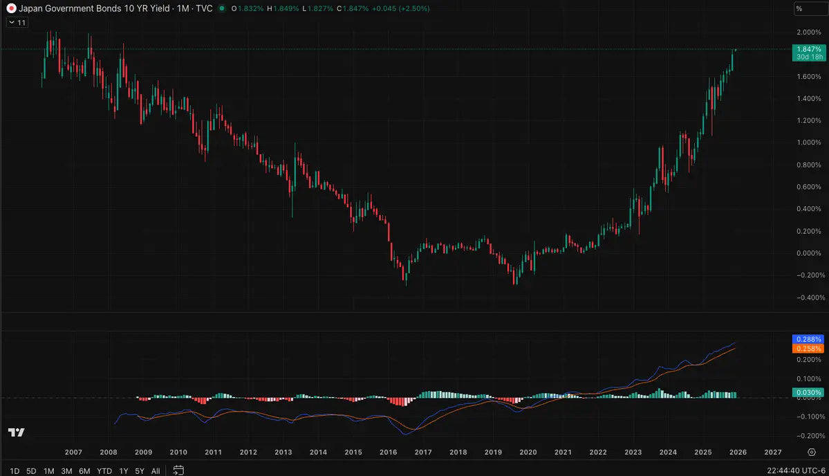Screen dimensions: 829x476
Task: Select the YTD time range
Action: [x=104, y=470]
